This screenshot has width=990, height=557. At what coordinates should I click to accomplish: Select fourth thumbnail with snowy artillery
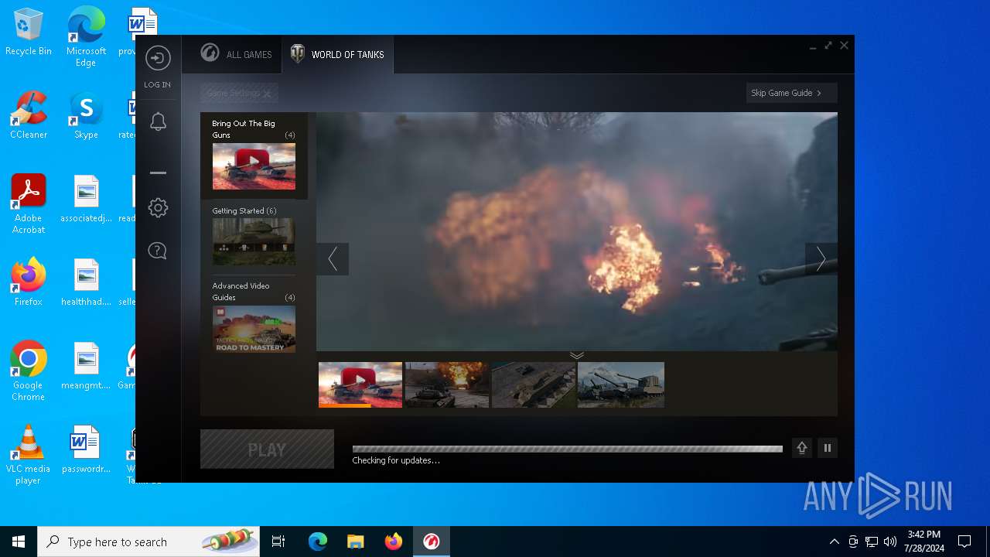(x=621, y=384)
